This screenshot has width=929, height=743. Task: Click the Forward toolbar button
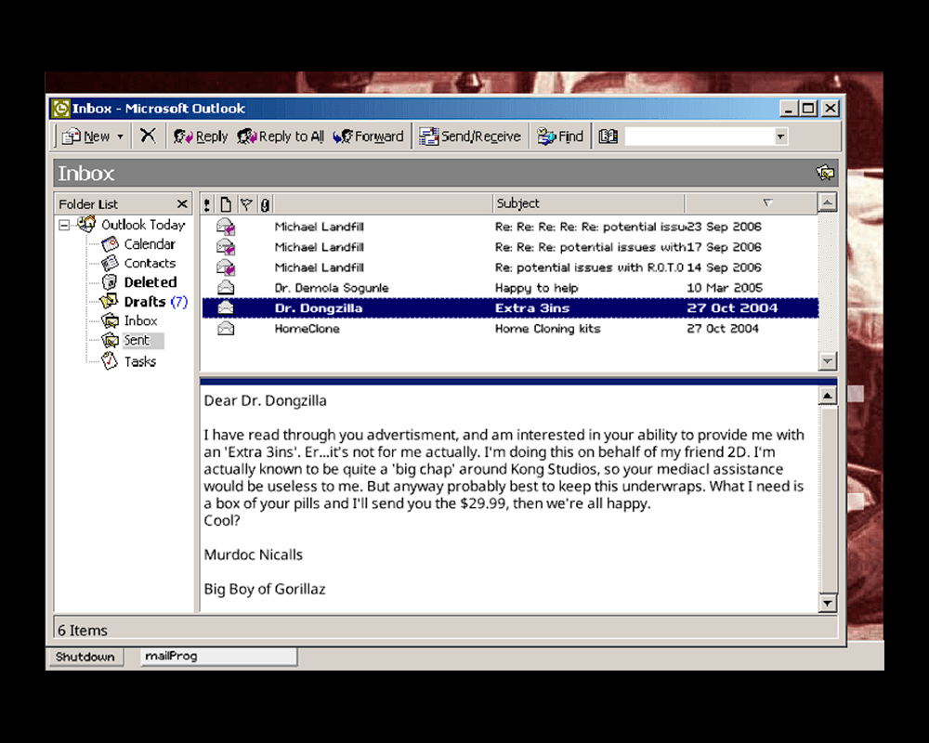368,137
